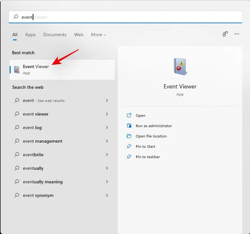The height and width of the screenshot is (234, 250).
Task: Click magnifier icon beside 'event management'
Action: click(17, 141)
